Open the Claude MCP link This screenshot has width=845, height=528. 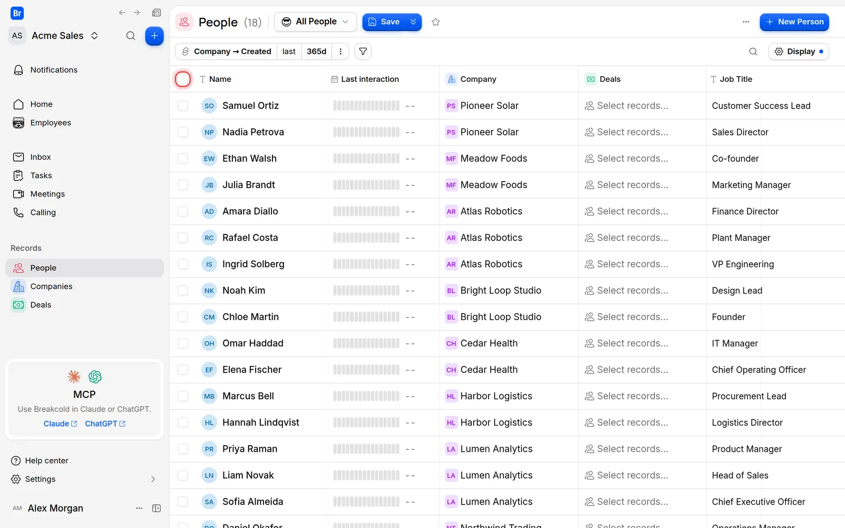pos(60,423)
